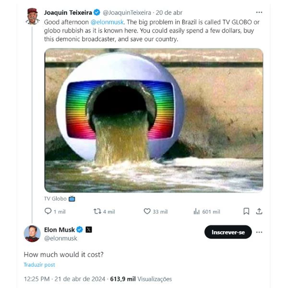This screenshot has width=288, height=288.
Task: Click the X affiliation badge
Action: [88, 229]
